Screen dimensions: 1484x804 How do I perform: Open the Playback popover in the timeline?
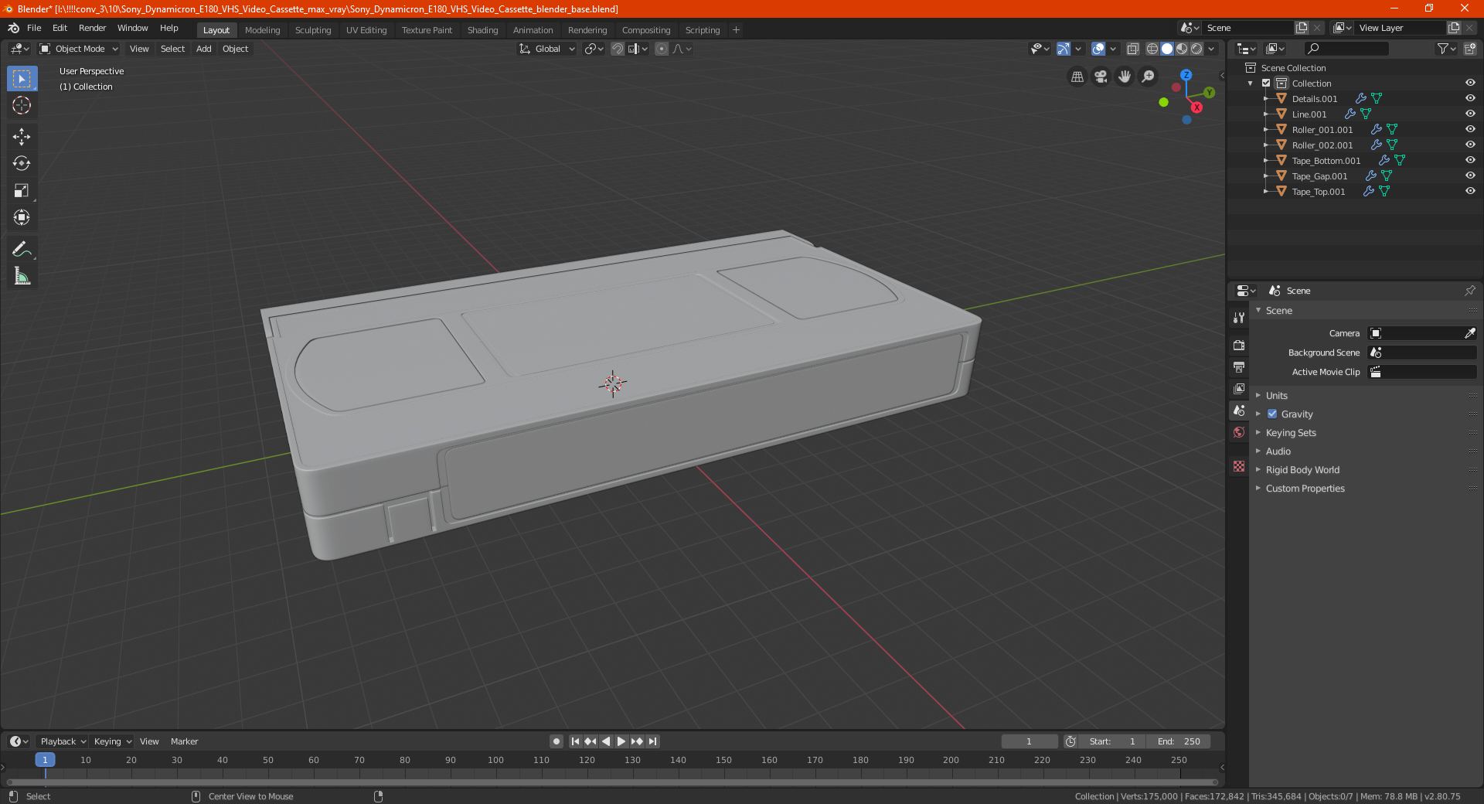[63, 741]
